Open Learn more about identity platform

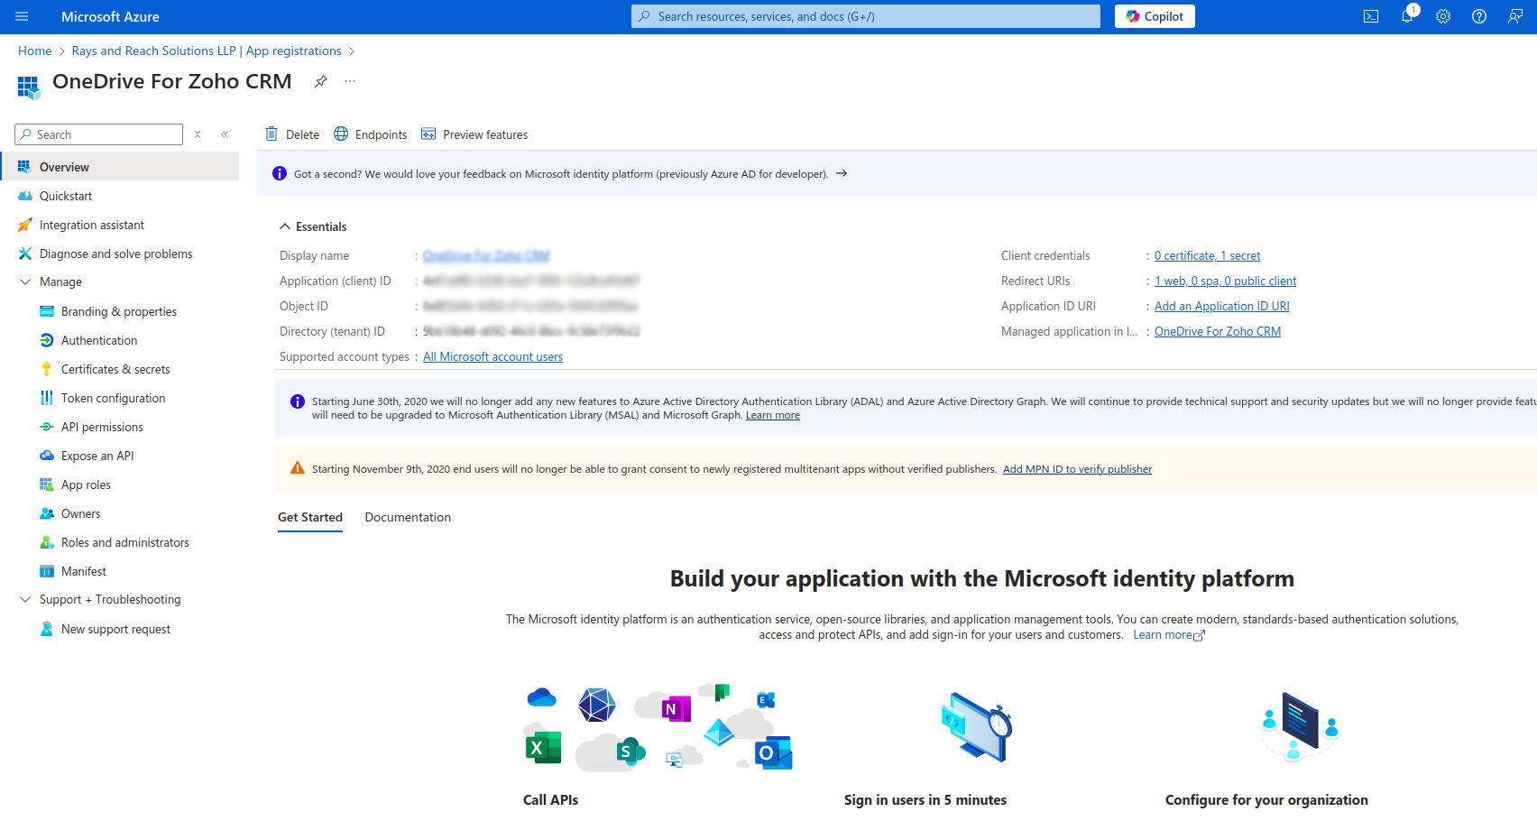pos(1168,635)
